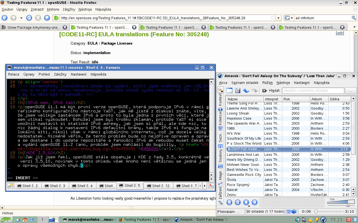This screenshot has width=358, height=223.
Task: Reload the page in Firefox
Action: click(29, 18)
